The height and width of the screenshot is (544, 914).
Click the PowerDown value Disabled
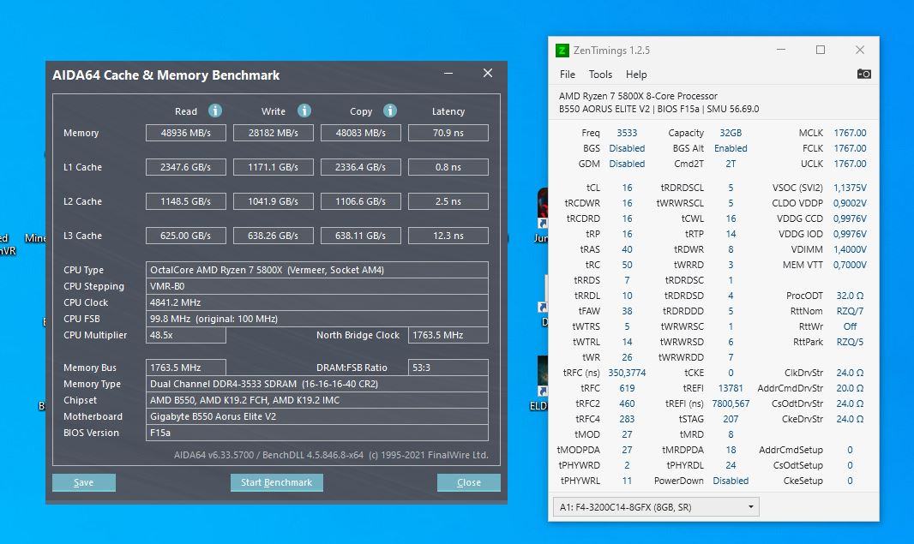click(x=731, y=481)
